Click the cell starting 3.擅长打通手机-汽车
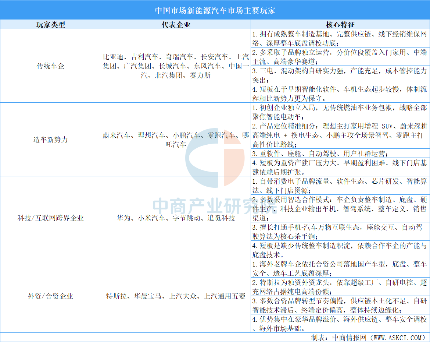This screenshot has width=430, height=342. [x=340, y=232]
